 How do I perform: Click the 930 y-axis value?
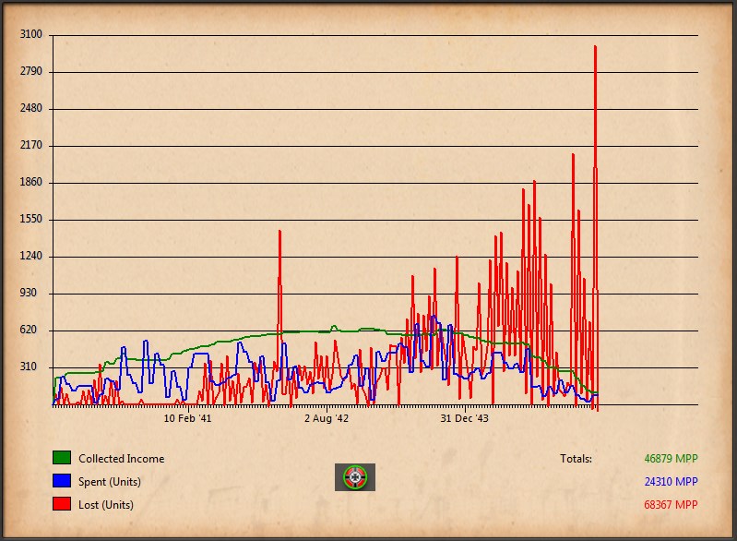coord(29,293)
